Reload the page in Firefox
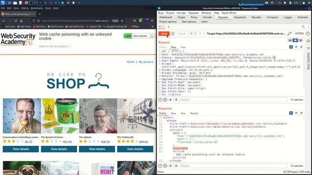The height and width of the screenshot is (175, 312). pos(16,21)
